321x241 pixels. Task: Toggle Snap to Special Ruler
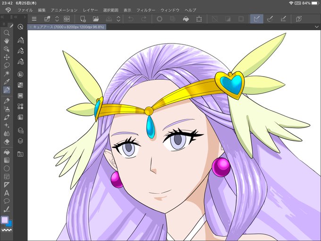click(270, 19)
